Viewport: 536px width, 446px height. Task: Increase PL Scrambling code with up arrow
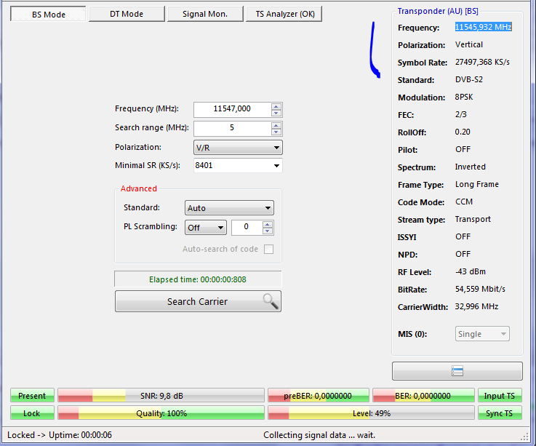click(x=268, y=224)
